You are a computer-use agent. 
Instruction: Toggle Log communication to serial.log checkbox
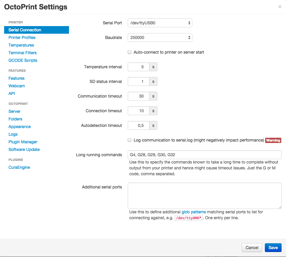point(129,140)
